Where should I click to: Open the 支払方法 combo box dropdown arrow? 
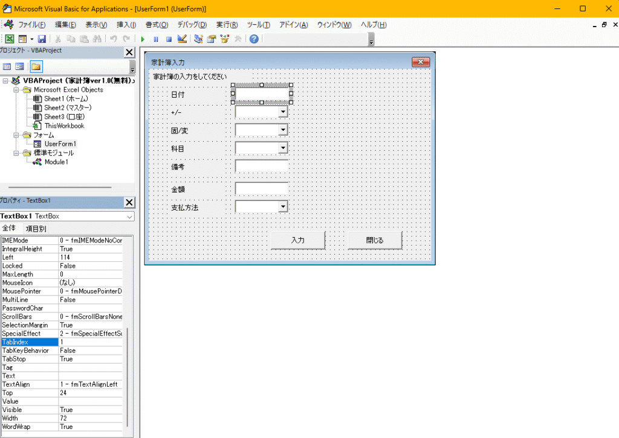(x=283, y=207)
